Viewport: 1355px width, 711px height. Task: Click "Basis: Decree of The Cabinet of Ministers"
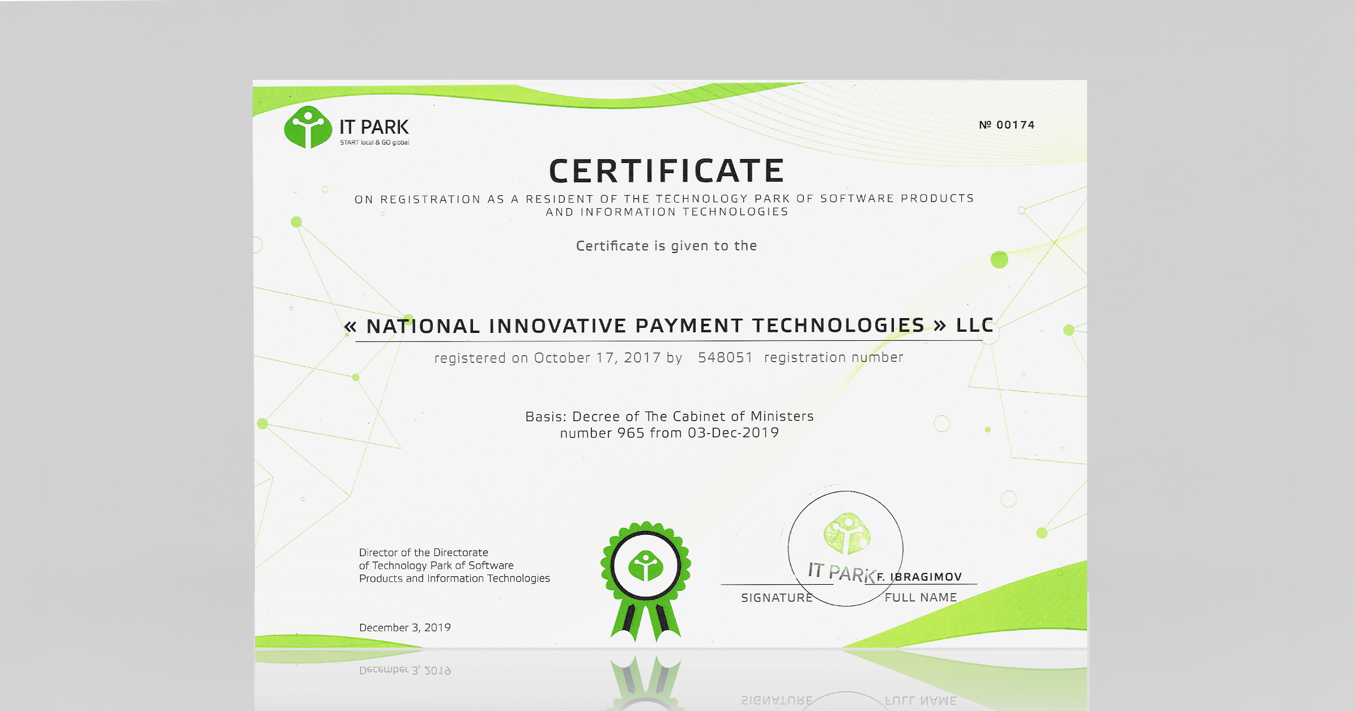(x=669, y=416)
